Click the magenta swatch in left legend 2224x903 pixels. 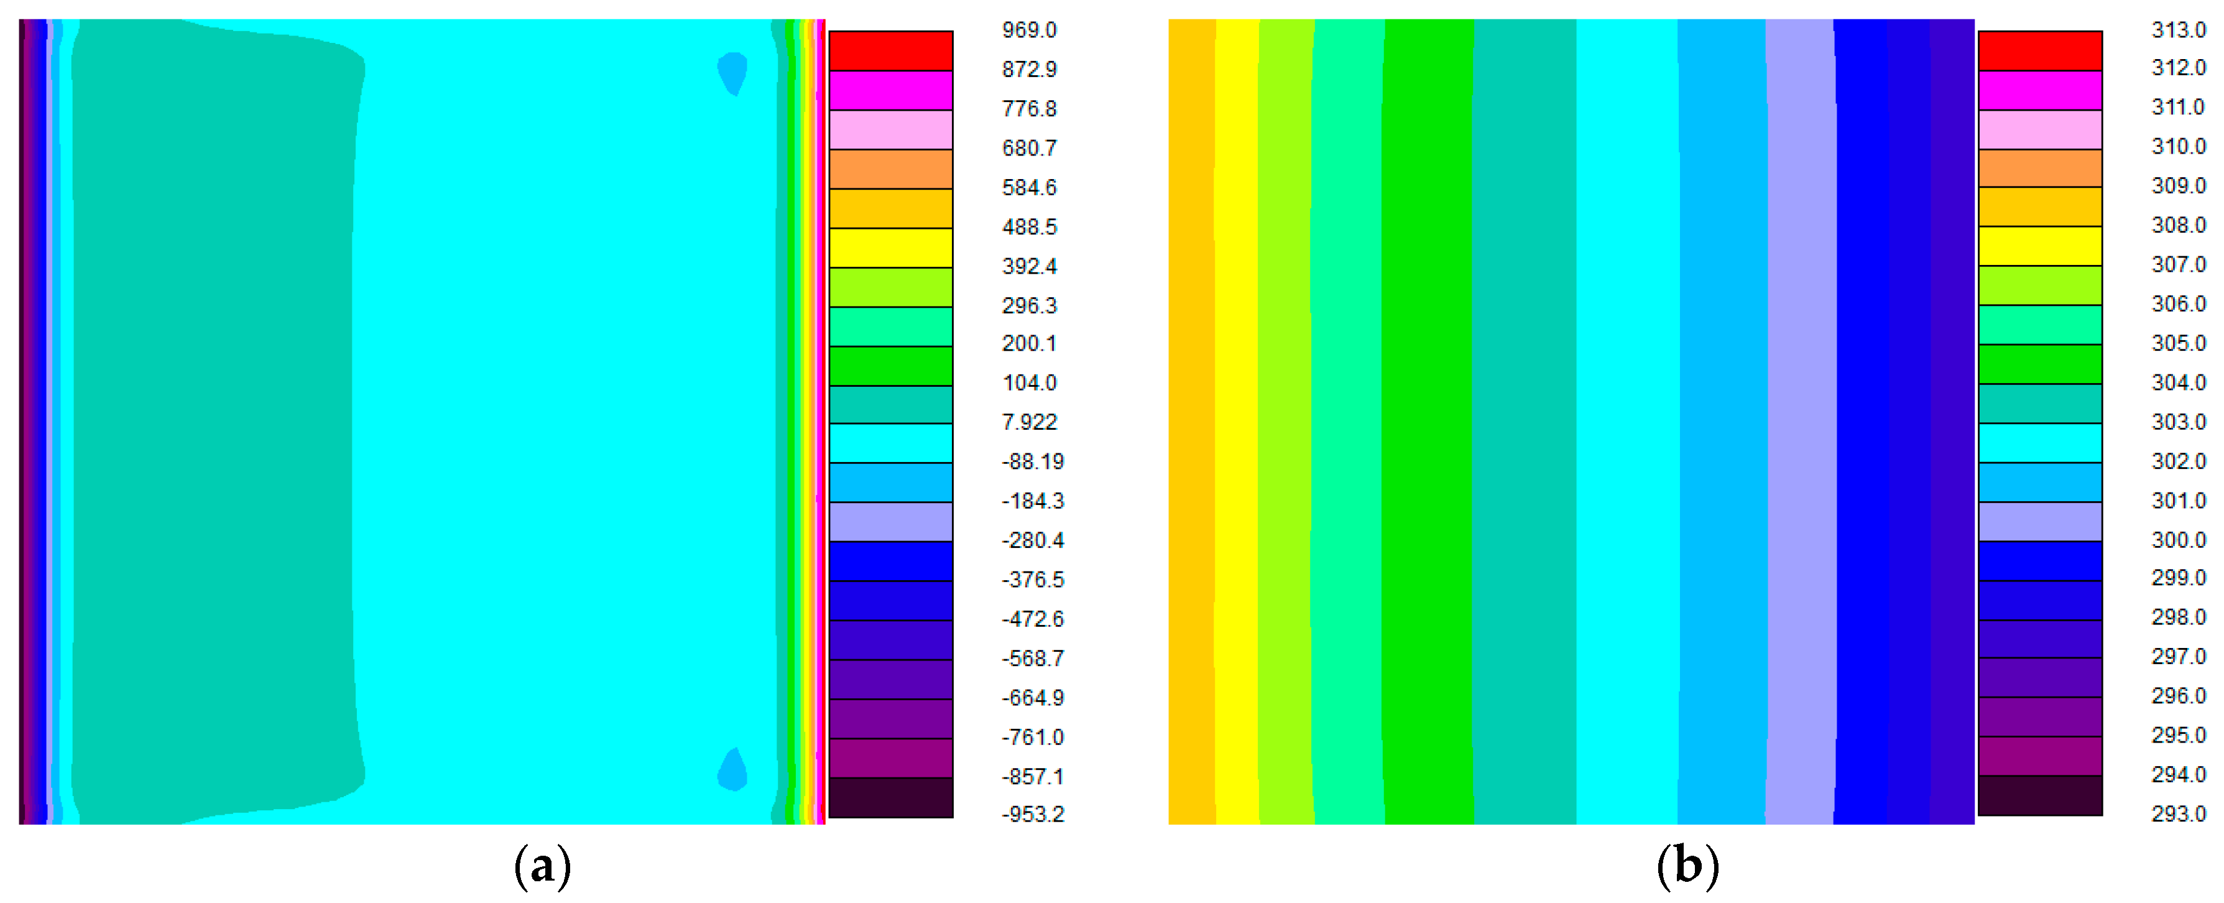(890, 91)
